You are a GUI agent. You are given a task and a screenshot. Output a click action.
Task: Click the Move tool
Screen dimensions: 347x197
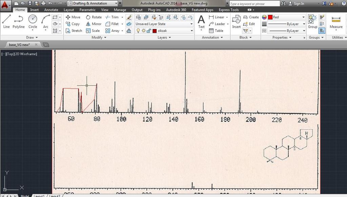(x=73, y=17)
